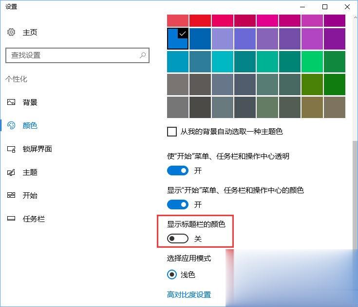Choose the bright green swatch in teal row
The image size is (358, 307).
[312, 62]
